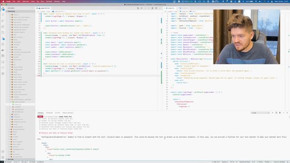Open the Help menu
The image size is (290, 163).
[63, 1]
